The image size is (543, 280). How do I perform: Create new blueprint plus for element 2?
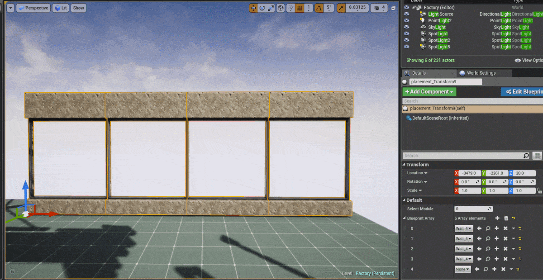(496, 249)
